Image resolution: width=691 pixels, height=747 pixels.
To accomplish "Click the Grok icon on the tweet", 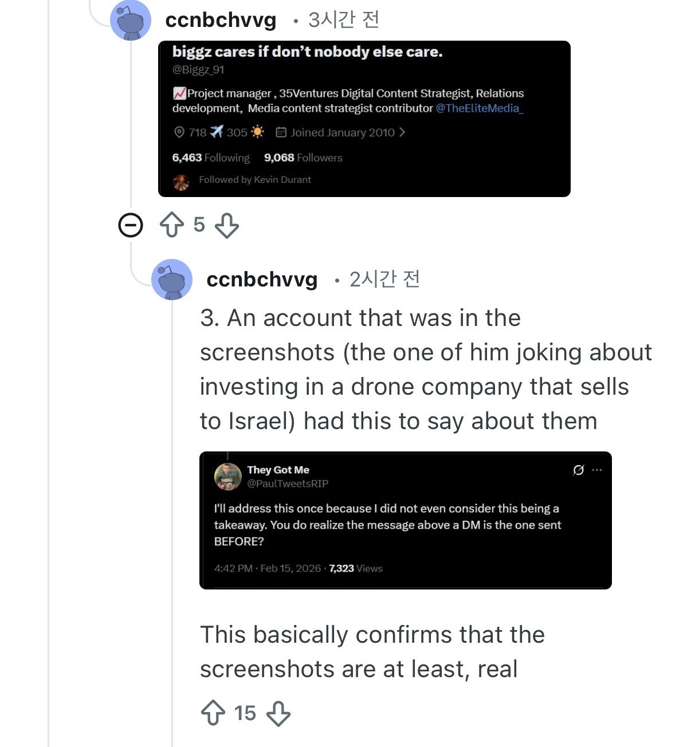I will 579,470.
